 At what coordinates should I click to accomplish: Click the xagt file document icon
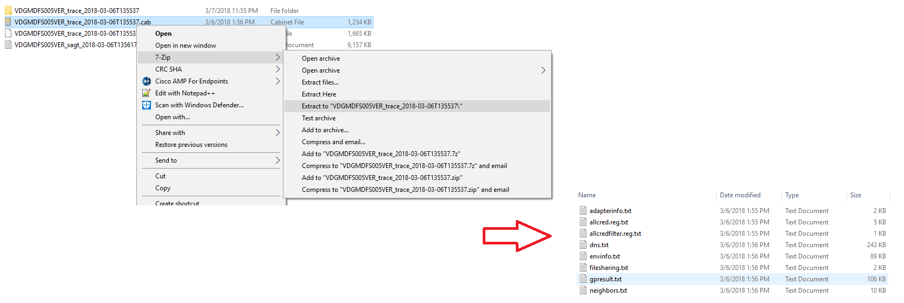[x=8, y=44]
